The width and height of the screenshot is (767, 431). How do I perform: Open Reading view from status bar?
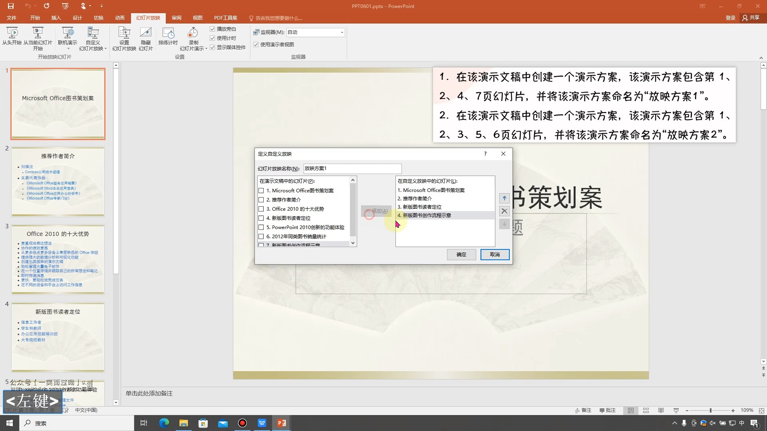tap(661, 410)
